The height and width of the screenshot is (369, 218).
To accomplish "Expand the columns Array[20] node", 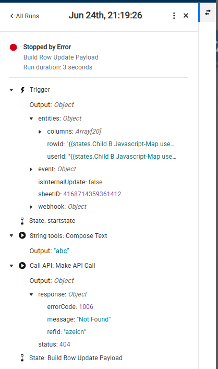I will (40, 132).
